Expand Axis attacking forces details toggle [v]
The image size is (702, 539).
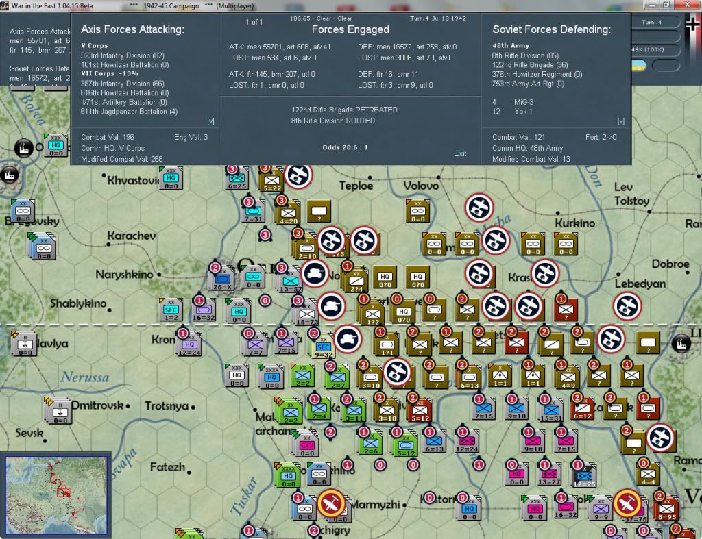[210, 121]
